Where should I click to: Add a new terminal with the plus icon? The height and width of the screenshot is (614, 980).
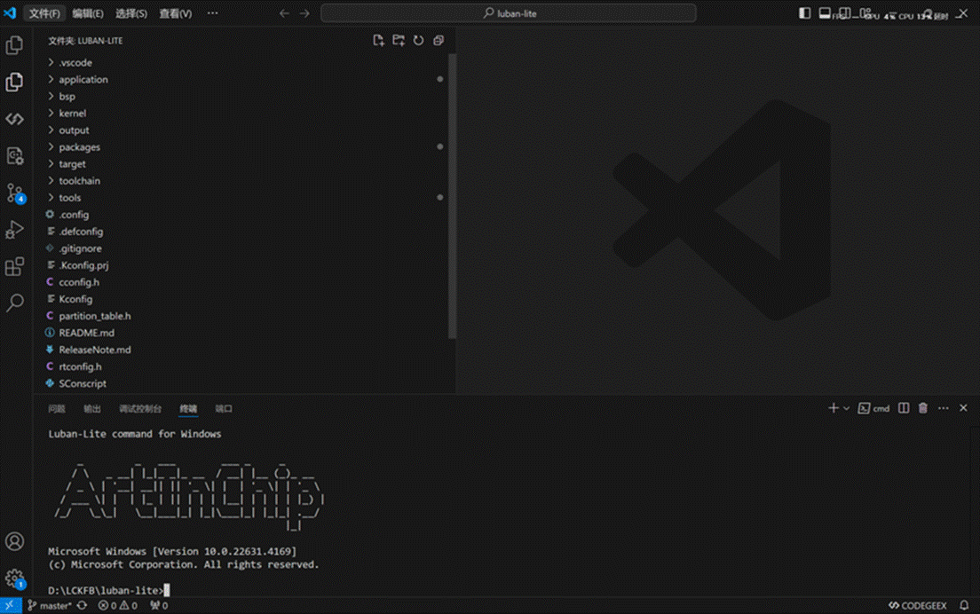[x=834, y=408]
